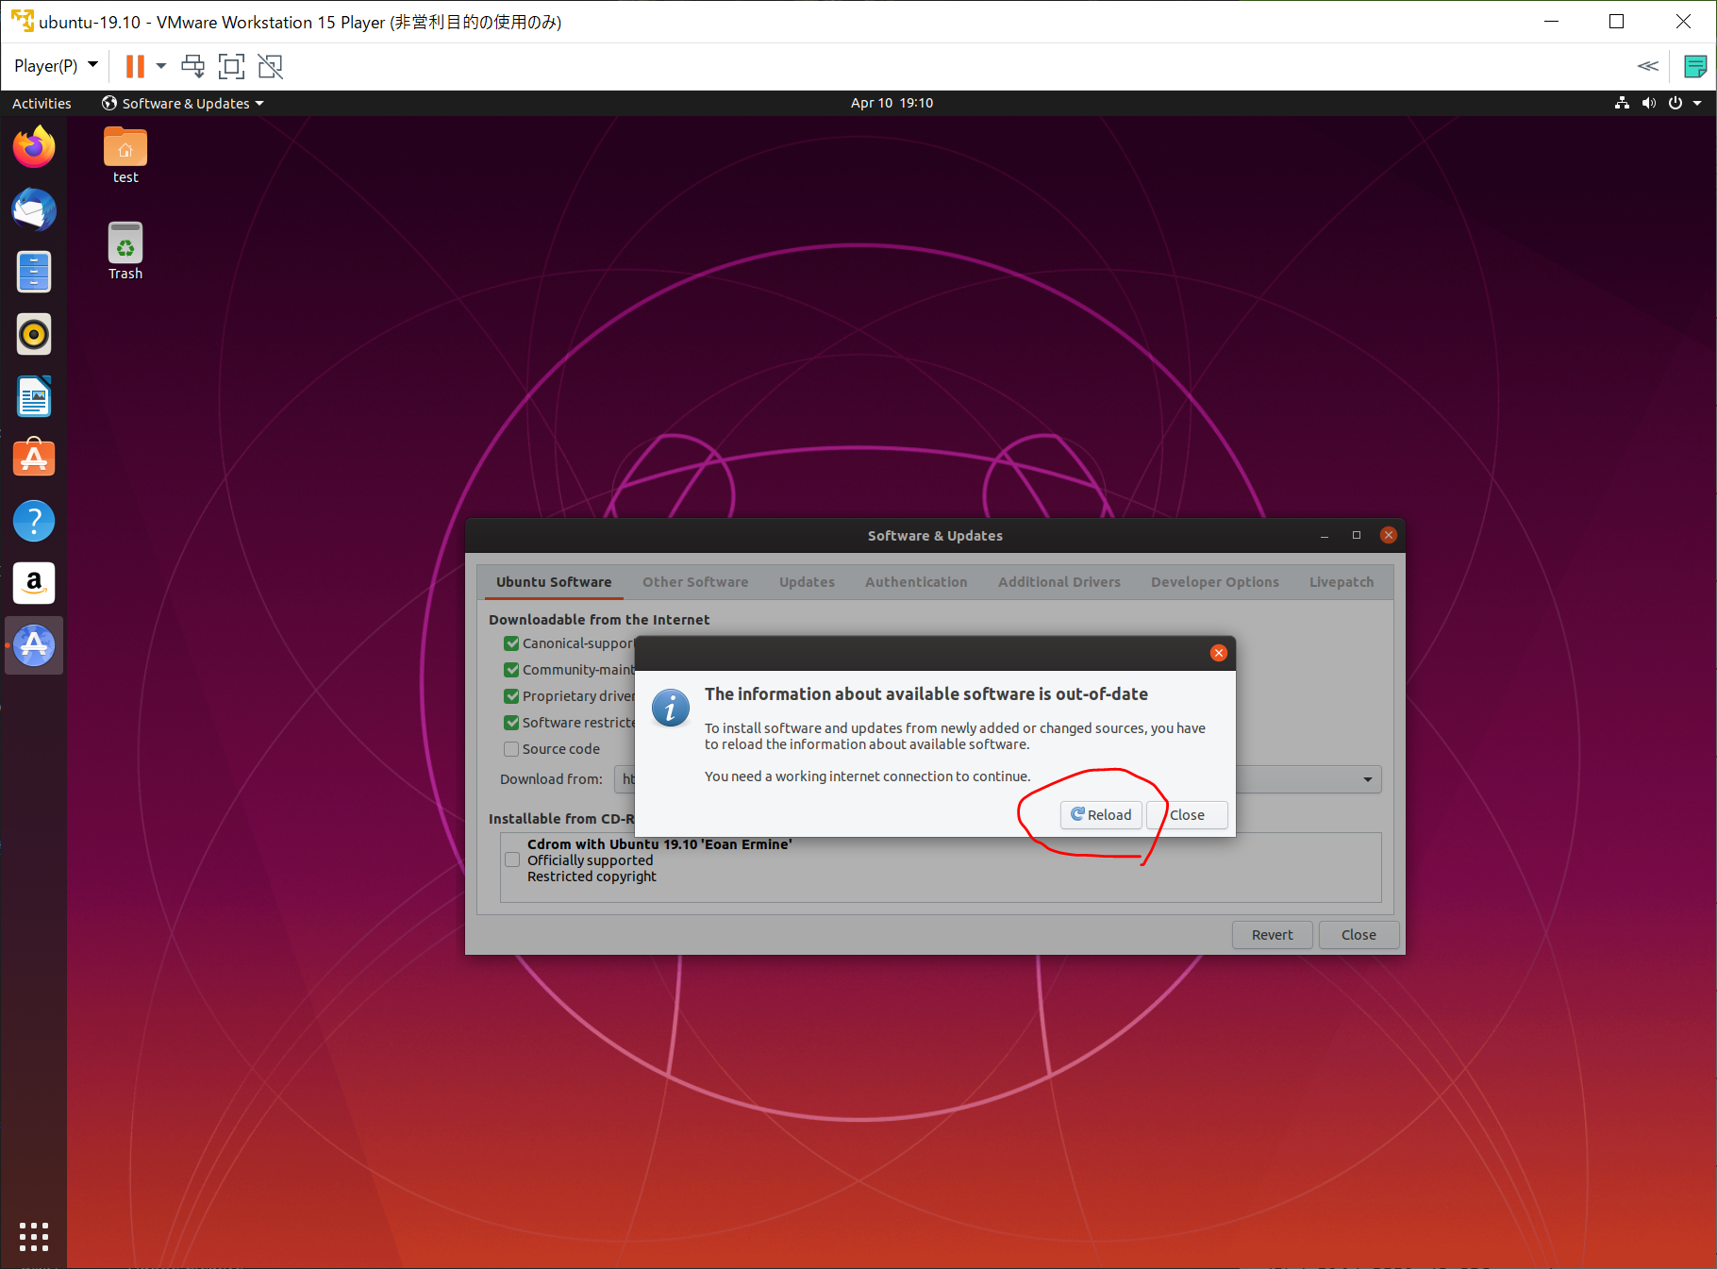Open Rhythmbox music player
The image size is (1717, 1269).
[34, 334]
